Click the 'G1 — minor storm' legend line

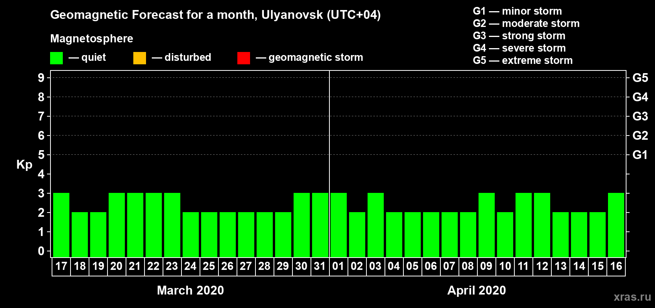tap(517, 11)
